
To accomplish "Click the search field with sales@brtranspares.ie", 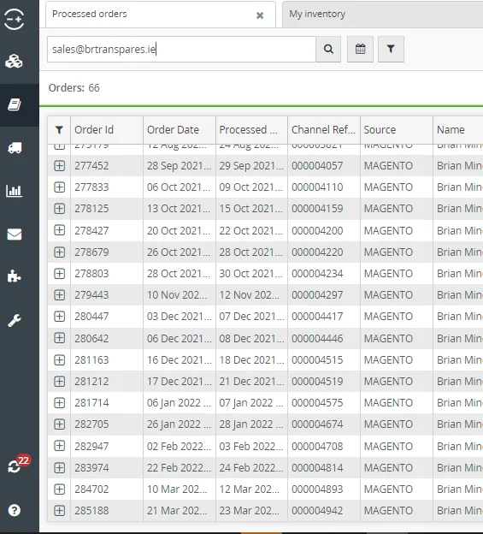I will coord(181,49).
